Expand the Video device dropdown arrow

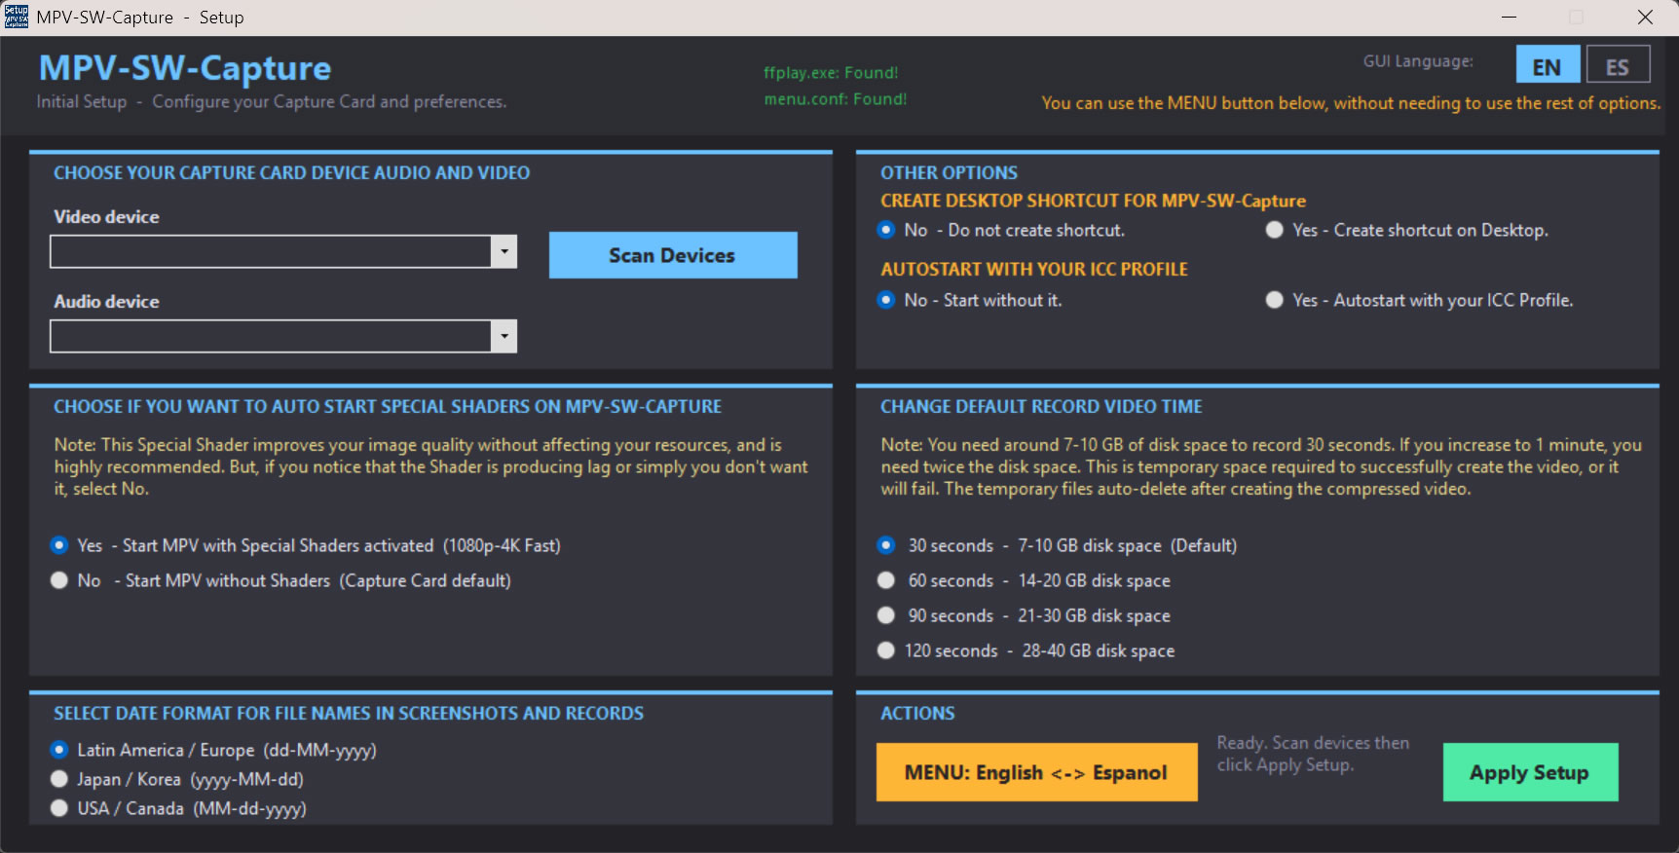pyautogui.click(x=504, y=251)
